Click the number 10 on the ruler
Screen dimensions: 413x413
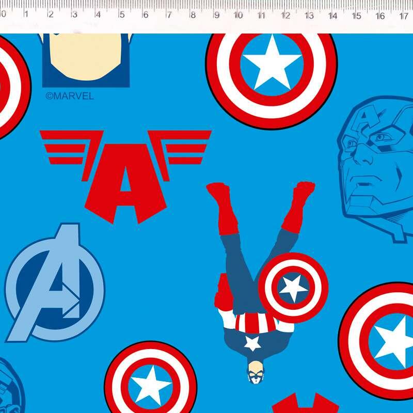tap(238, 15)
